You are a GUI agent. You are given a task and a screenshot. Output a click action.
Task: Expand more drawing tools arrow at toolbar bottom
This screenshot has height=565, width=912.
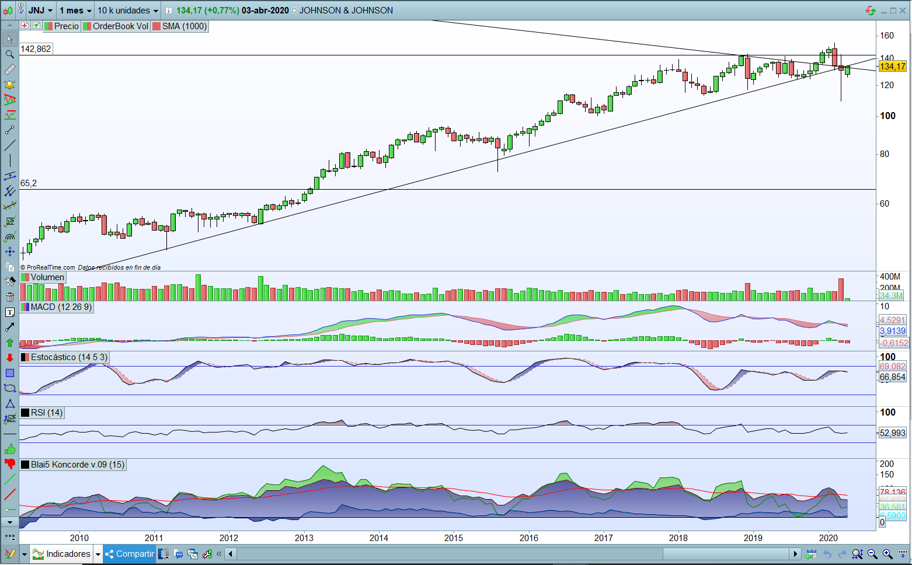click(9, 522)
